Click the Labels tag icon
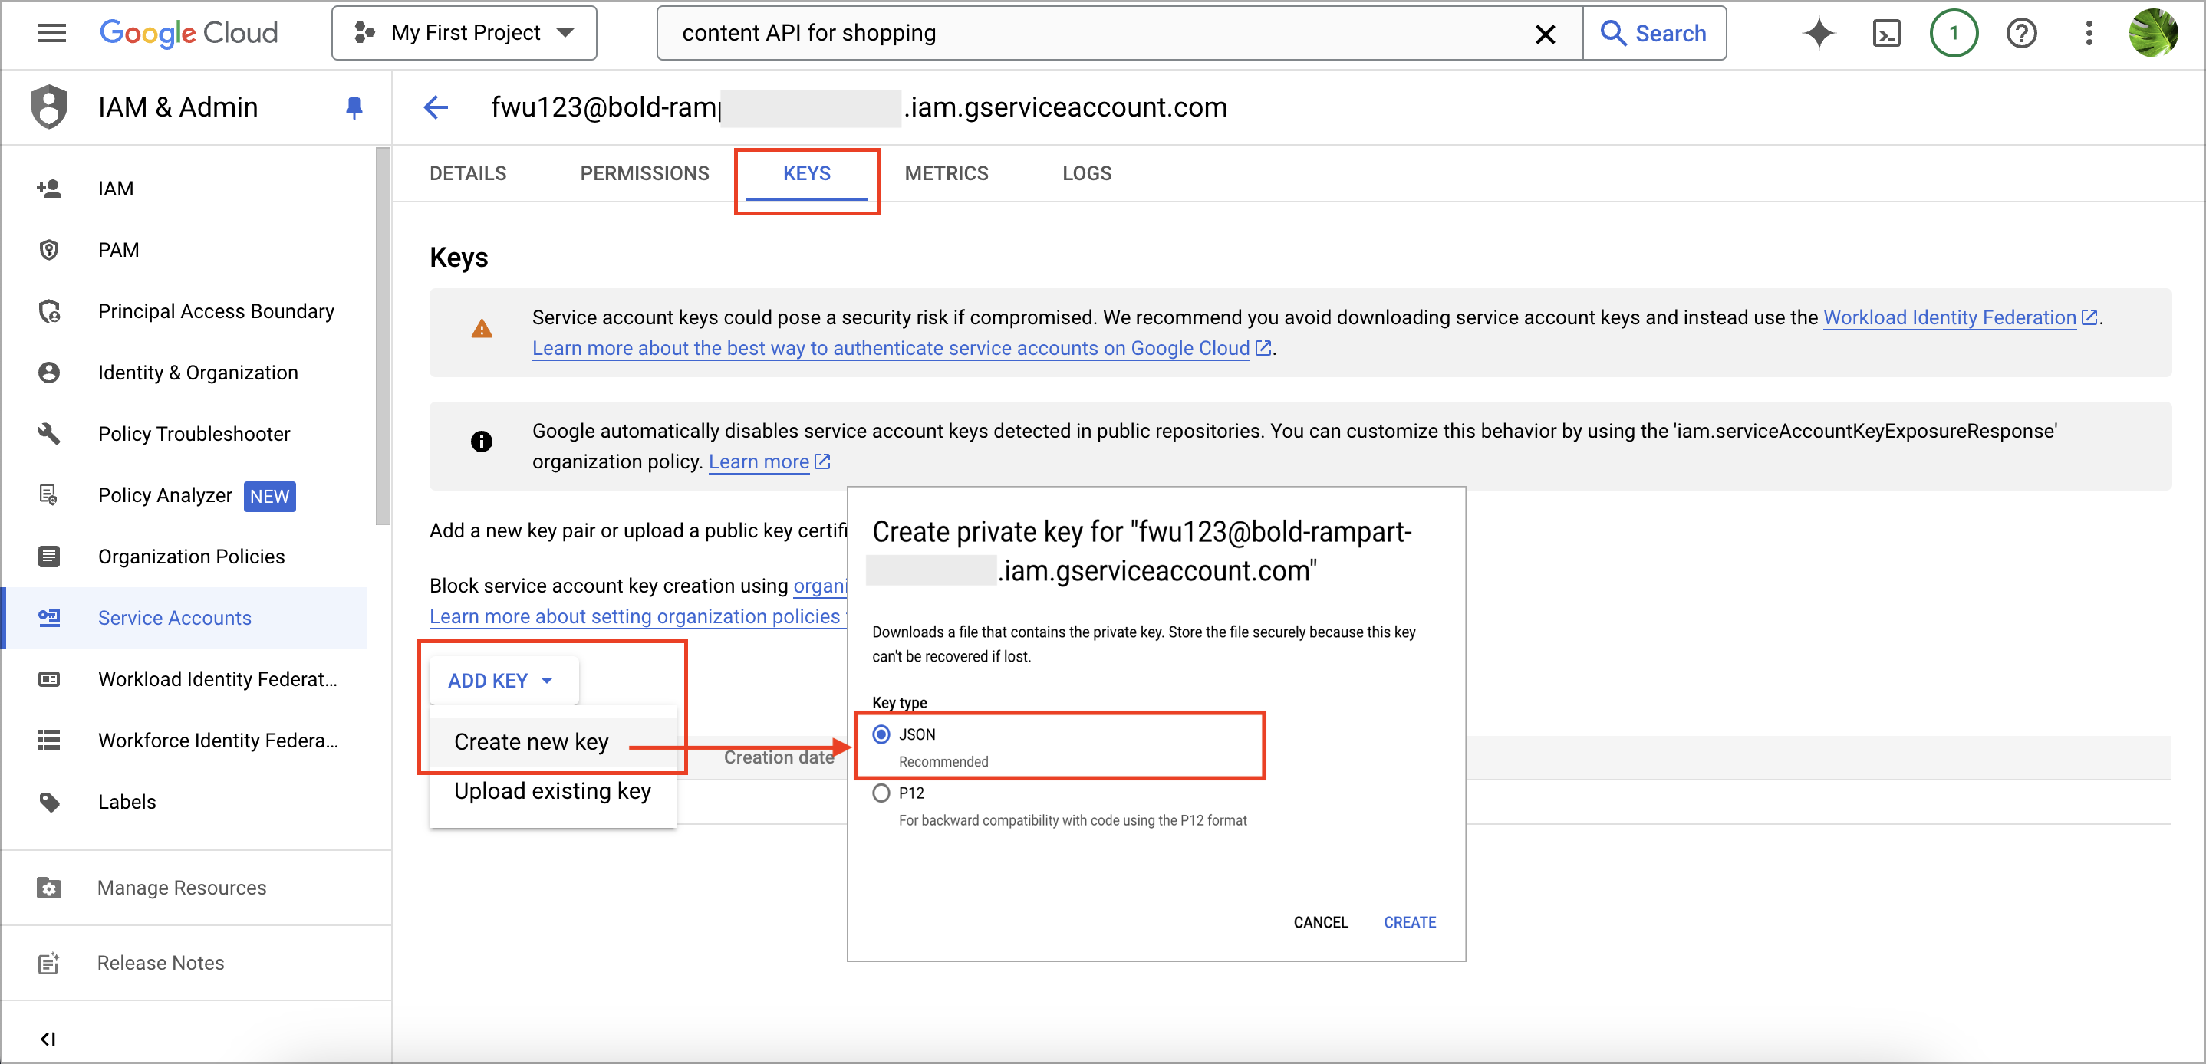Screen dimensions: 2206x1064 (49, 802)
